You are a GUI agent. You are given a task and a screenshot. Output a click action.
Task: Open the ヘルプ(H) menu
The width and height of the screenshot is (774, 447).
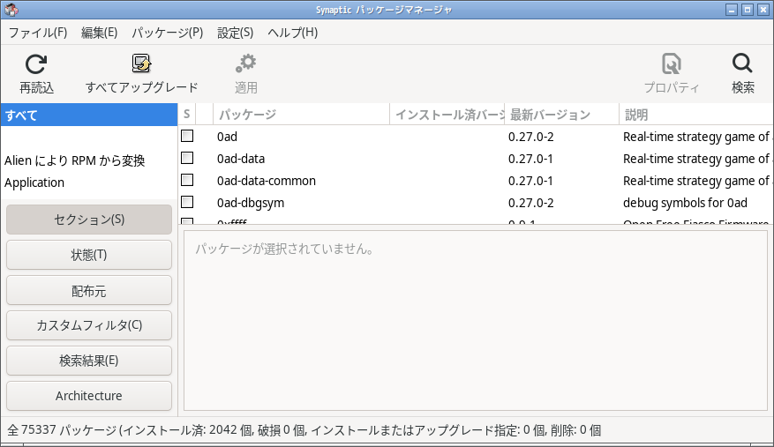[293, 33]
